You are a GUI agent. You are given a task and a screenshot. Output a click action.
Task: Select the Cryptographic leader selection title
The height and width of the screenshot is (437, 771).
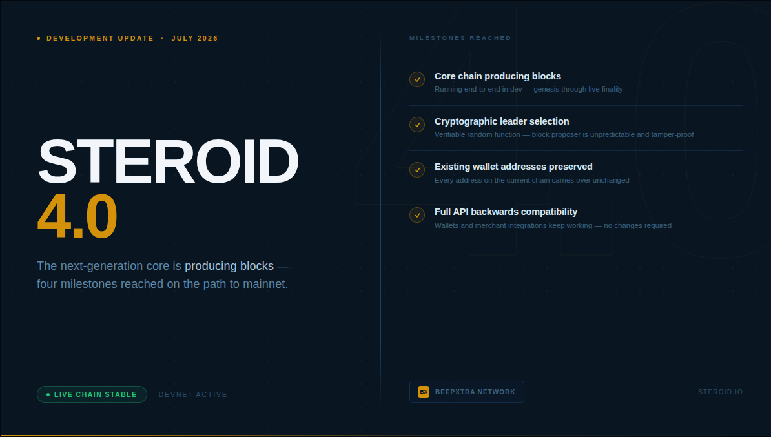coord(502,121)
